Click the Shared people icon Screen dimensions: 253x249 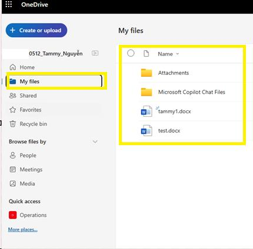tap(13, 96)
